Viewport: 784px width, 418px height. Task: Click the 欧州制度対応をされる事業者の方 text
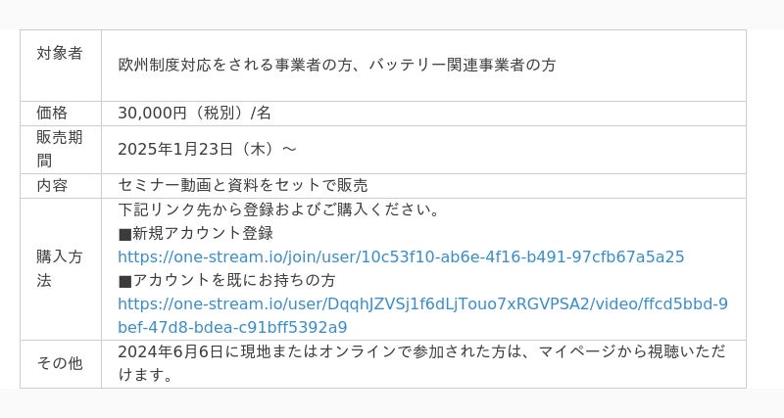235,65
